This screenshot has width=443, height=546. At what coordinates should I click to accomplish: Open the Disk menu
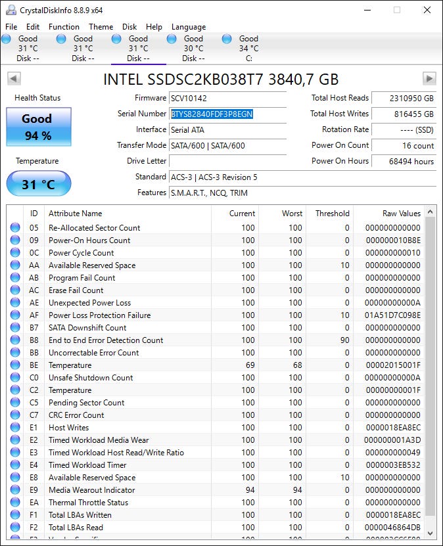129,27
